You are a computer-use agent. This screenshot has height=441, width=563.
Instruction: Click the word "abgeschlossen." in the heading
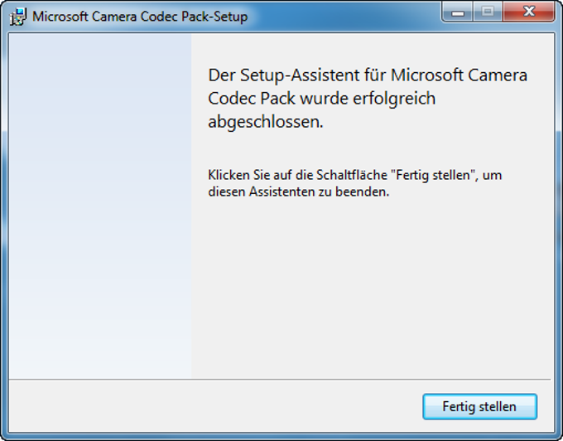point(265,122)
